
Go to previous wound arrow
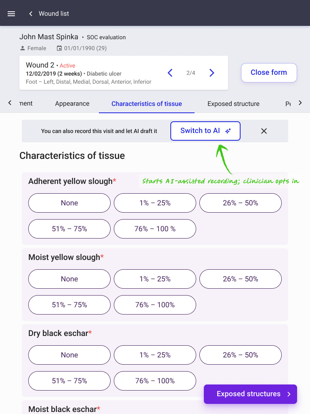[170, 73]
